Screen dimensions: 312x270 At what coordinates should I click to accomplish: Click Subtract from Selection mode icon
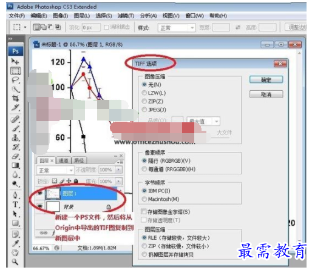click(50, 27)
